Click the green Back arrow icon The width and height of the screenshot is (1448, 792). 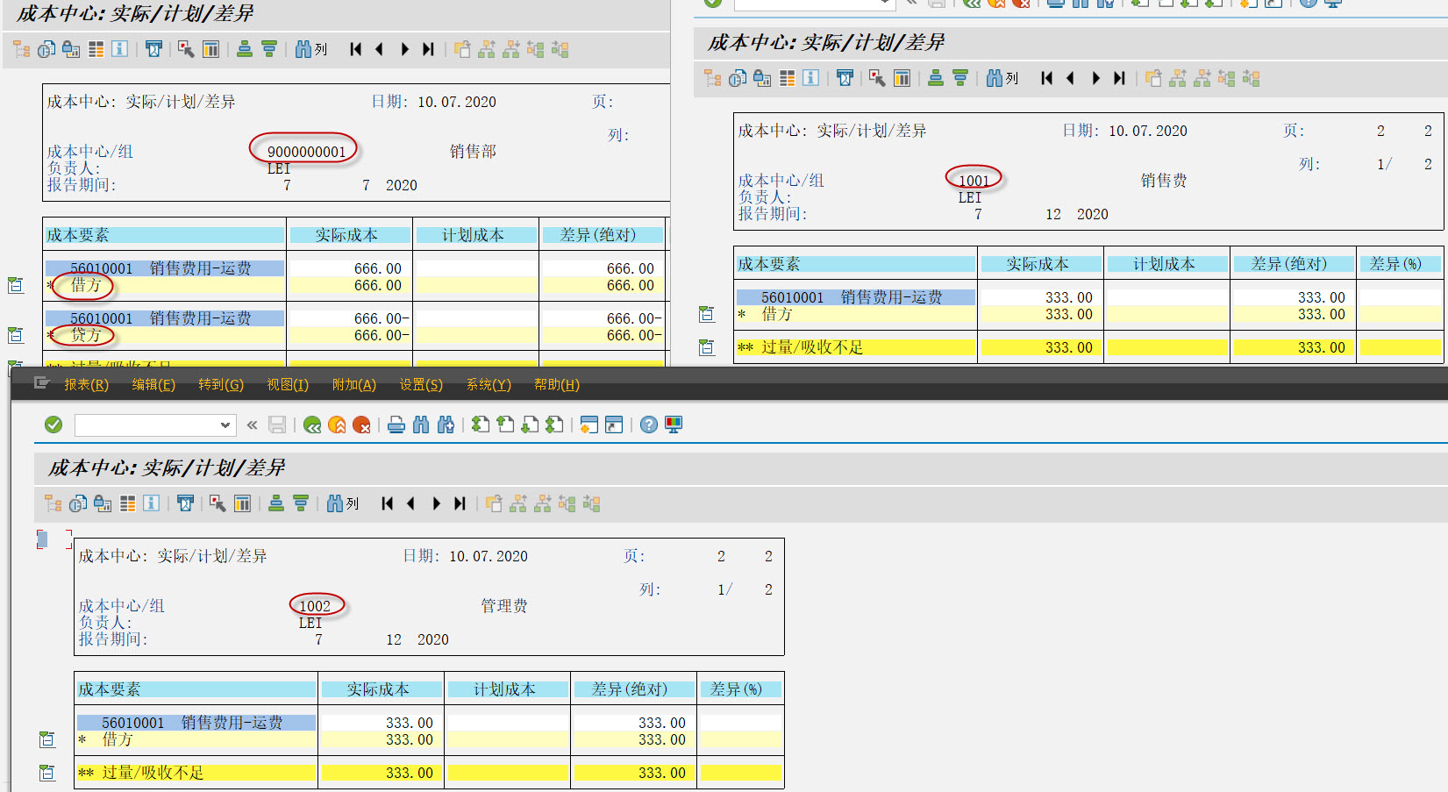click(x=312, y=425)
